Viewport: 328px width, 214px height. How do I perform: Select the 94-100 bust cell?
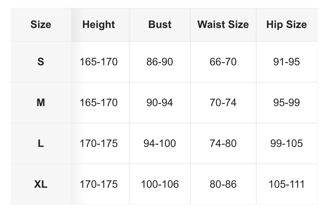tap(160, 143)
